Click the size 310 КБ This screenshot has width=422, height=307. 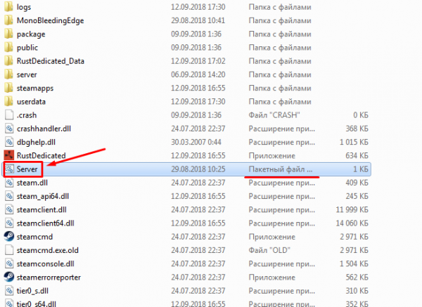coord(357,291)
